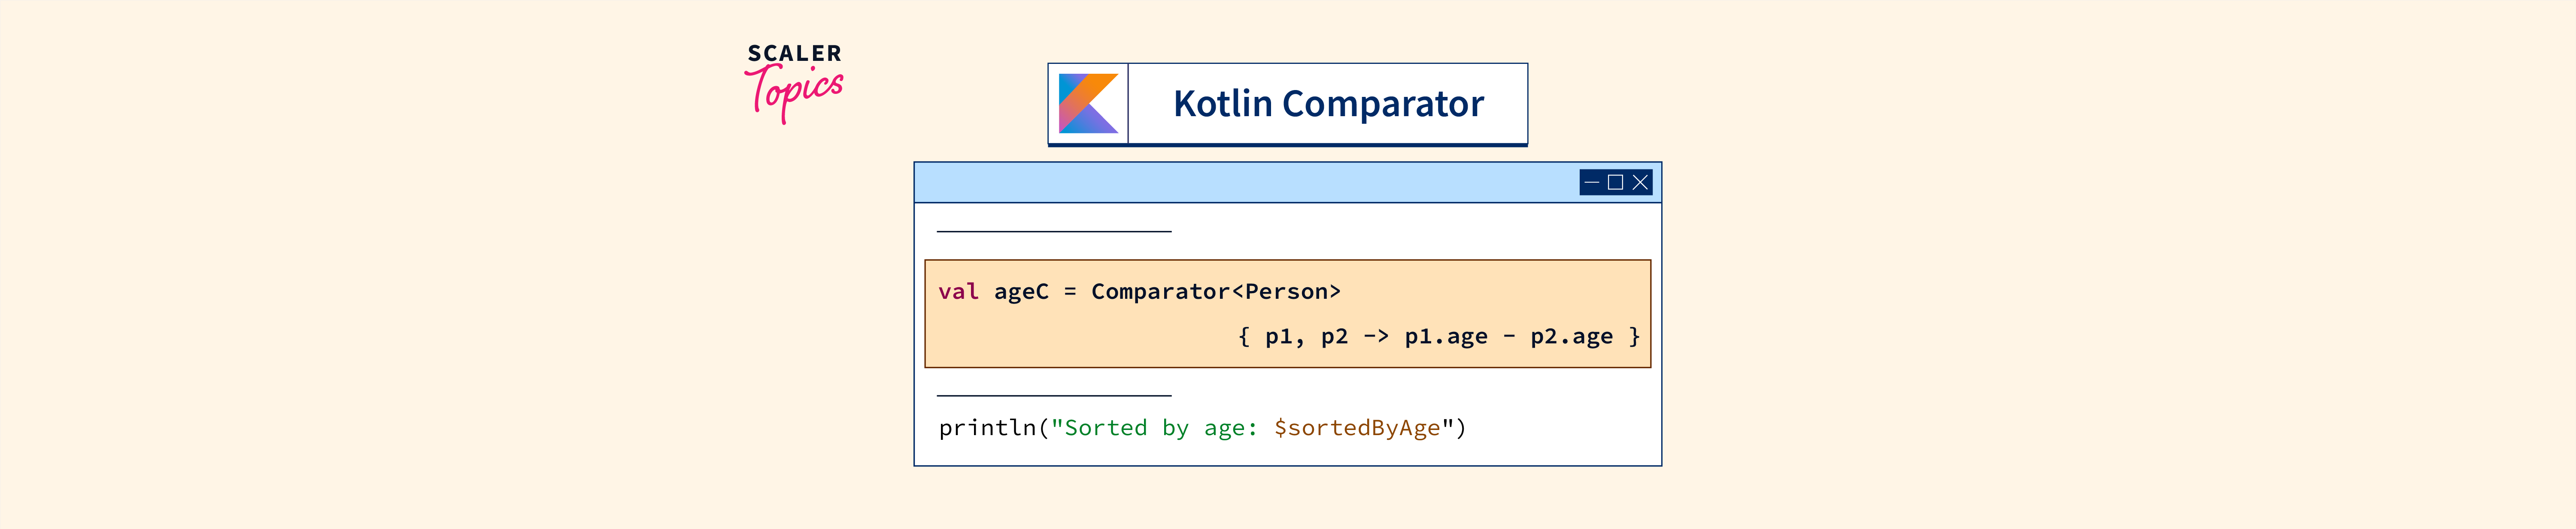Viewport: 2576px width, 529px height.
Task: Click the Comparator<Person> type text
Action: 1215,292
